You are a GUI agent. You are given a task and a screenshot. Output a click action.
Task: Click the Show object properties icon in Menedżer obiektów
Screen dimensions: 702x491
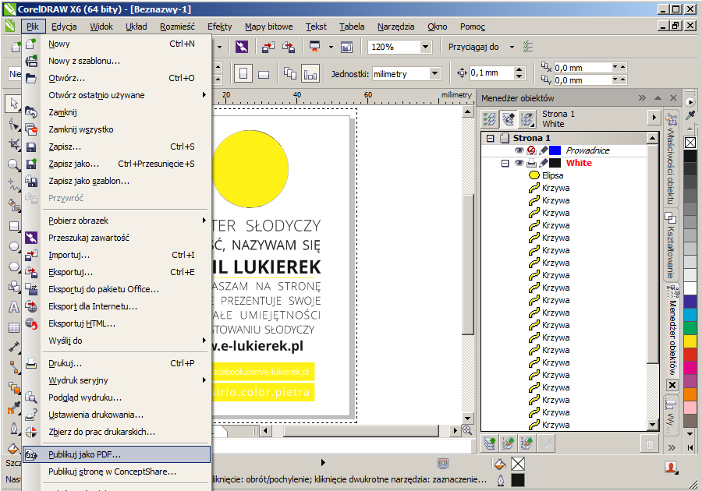(x=490, y=119)
